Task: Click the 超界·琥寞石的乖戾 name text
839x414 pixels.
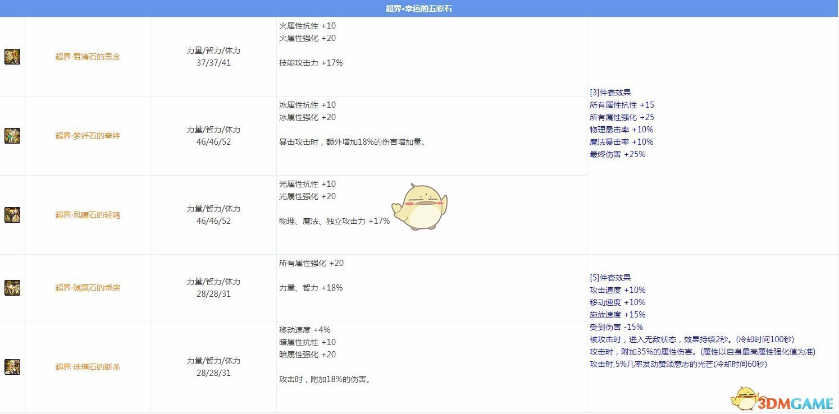Action: [88, 288]
